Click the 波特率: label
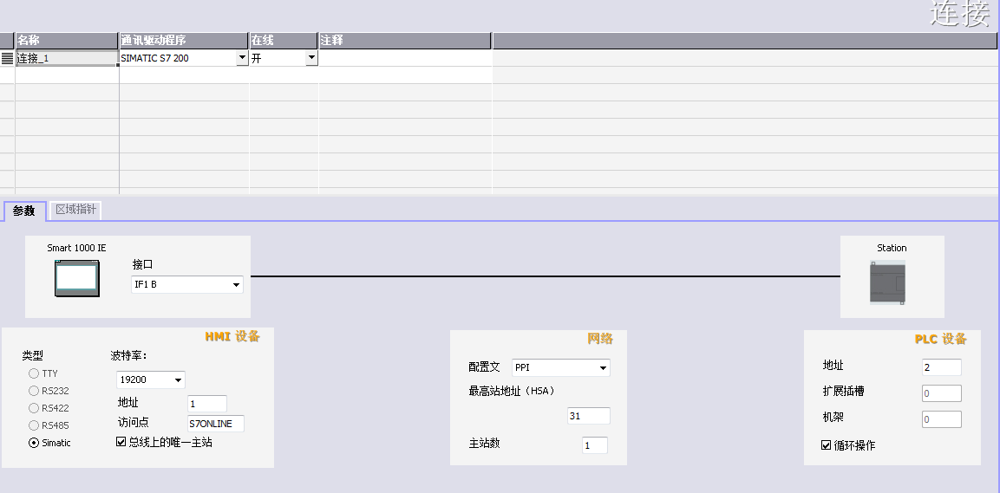Image resolution: width=1000 pixels, height=493 pixels. 129,355
